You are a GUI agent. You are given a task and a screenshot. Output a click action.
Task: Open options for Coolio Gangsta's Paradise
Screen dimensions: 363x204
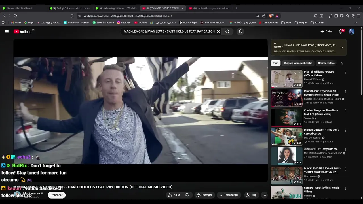(x=345, y=111)
